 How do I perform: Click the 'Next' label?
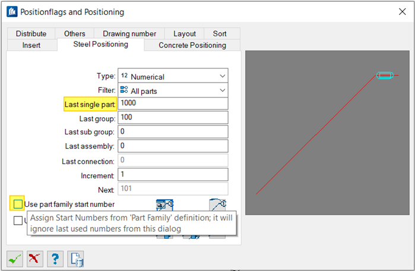[106, 190]
